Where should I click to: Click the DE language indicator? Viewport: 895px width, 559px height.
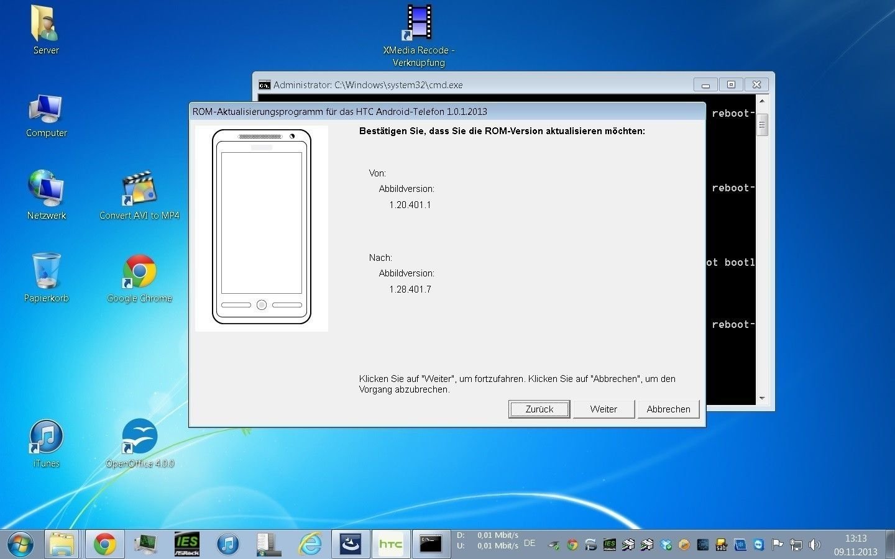click(530, 543)
